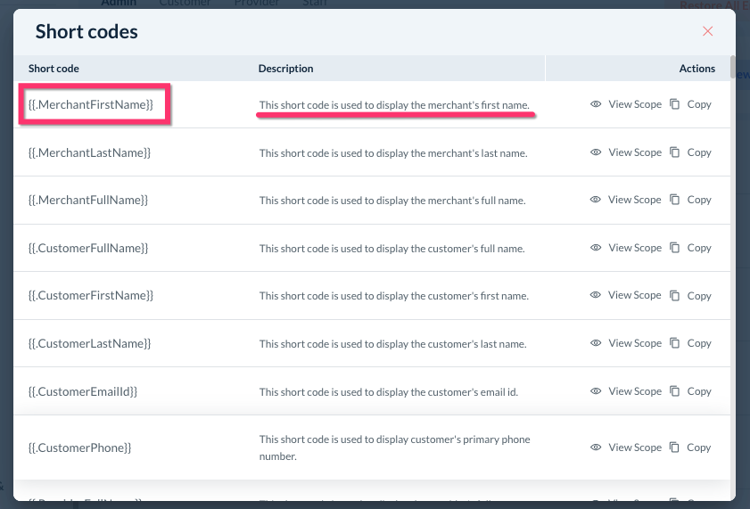Screen dimensions: 750x509
Task: Click the Short code column header
Action: [x=54, y=69]
